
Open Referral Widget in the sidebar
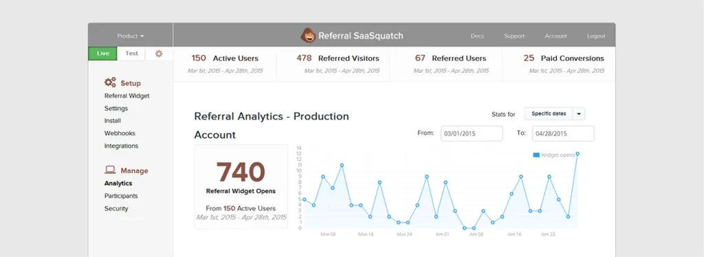click(127, 96)
